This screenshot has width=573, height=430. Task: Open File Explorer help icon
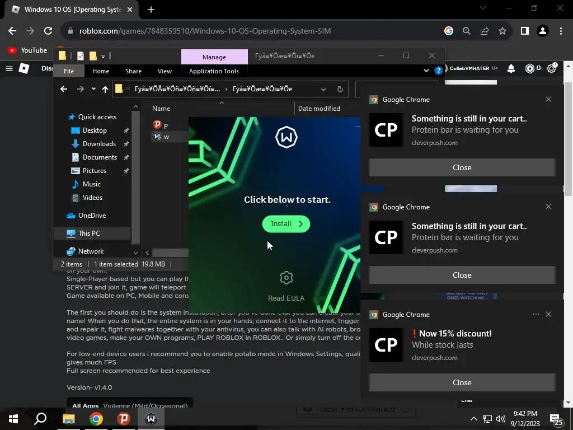click(x=438, y=71)
